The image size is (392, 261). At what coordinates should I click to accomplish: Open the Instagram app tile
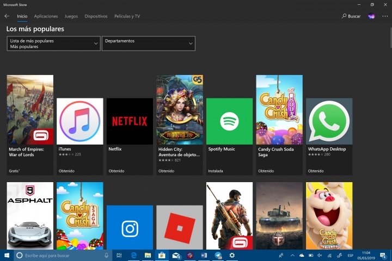[x=130, y=228]
